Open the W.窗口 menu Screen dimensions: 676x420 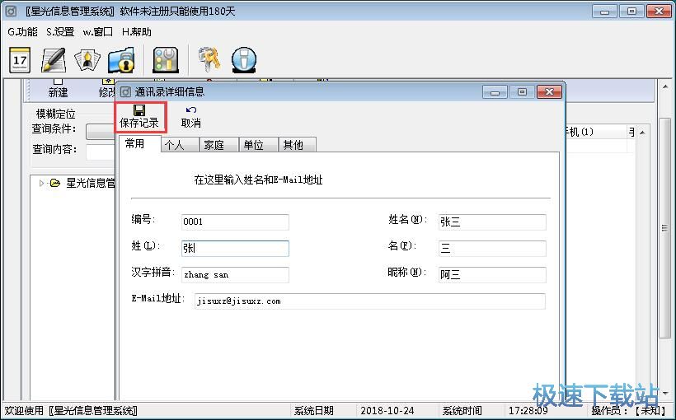pos(98,32)
